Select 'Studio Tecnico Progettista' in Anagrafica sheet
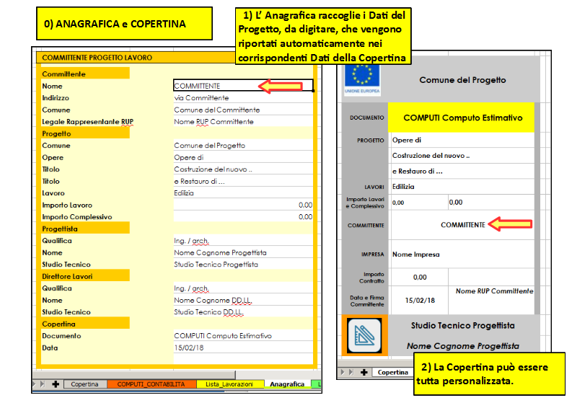Viewport: 572px width, 403px height. pos(243,265)
